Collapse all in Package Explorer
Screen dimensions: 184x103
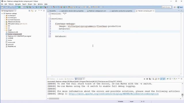pos(29,11)
